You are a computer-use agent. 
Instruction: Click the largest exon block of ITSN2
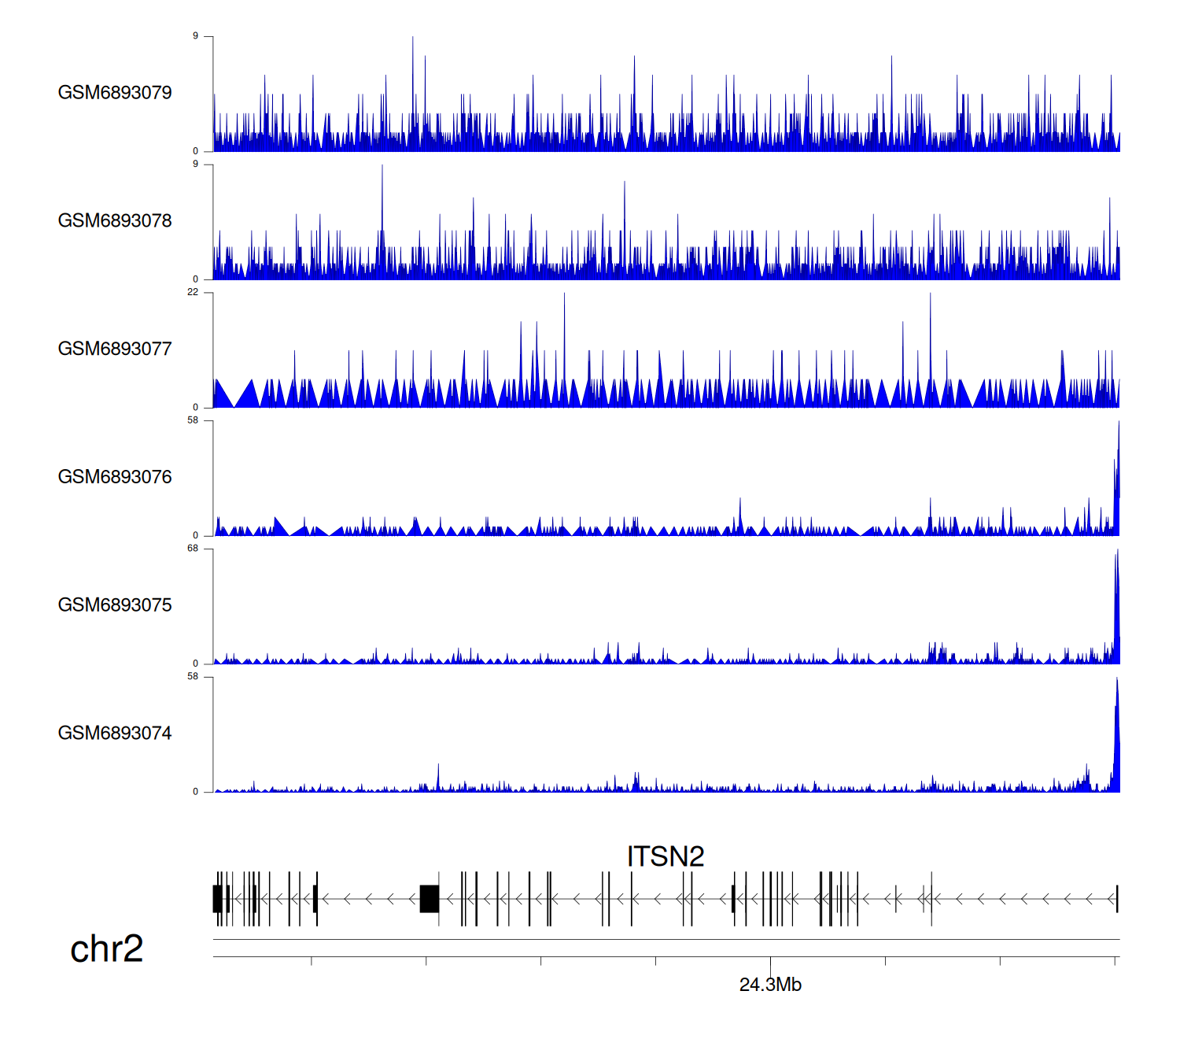click(429, 898)
